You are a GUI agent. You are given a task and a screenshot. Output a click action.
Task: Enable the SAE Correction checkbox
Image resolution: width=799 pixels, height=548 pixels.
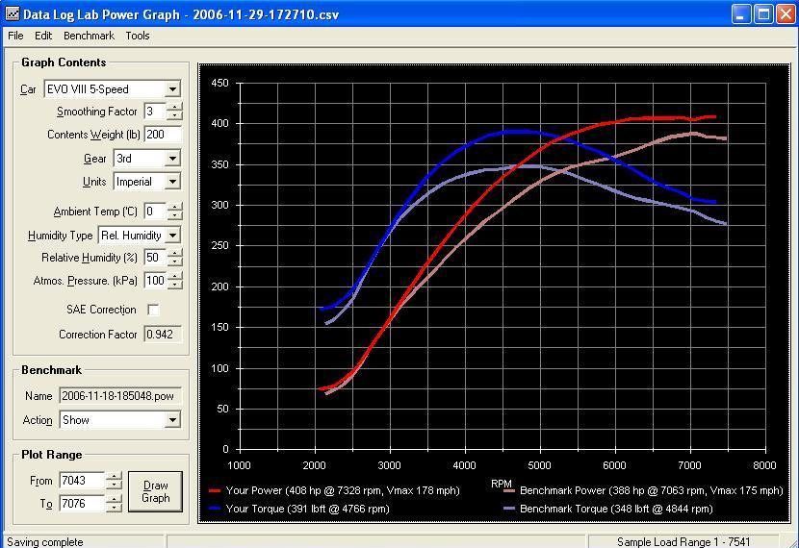[153, 310]
